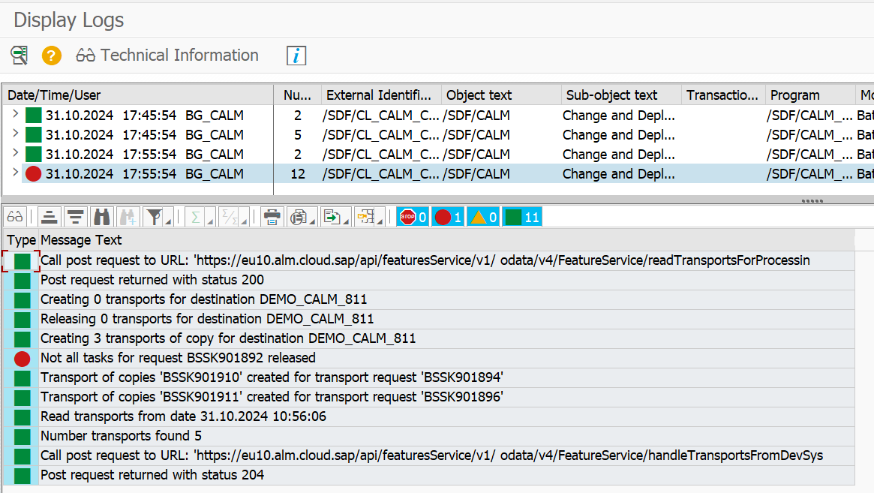
Task: Click the Technical Information button
Action: point(167,56)
